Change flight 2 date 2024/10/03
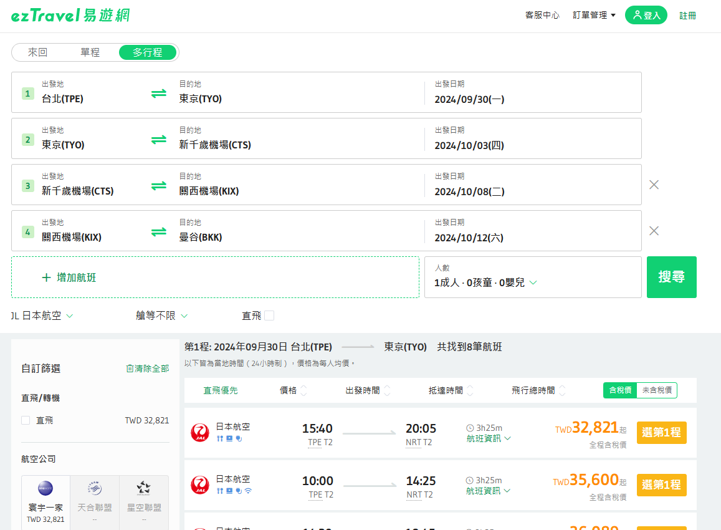 469,145
